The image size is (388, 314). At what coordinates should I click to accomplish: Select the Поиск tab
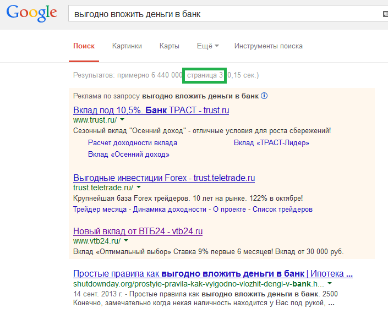[x=84, y=46]
